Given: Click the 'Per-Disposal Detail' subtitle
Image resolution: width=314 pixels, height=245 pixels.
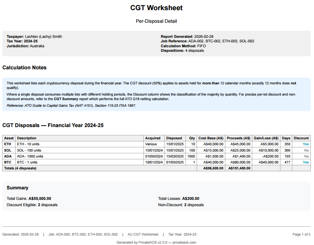Looking at the screenshot, I should (x=156, y=21).
